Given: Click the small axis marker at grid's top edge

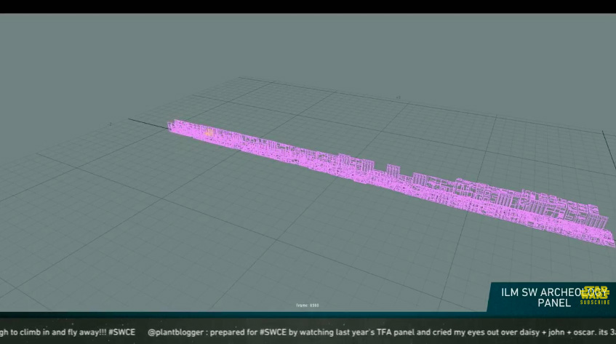Looking at the screenshot, I should click(398, 96).
